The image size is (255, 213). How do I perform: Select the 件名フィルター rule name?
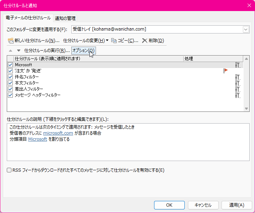[27, 77]
